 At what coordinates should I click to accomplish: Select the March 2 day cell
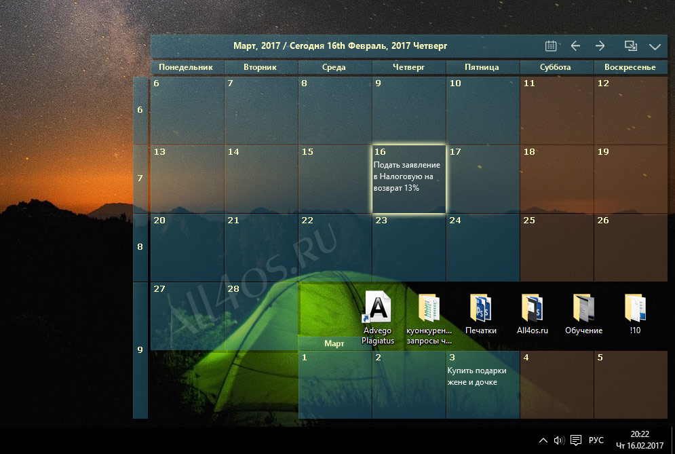click(x=409, y=384)
